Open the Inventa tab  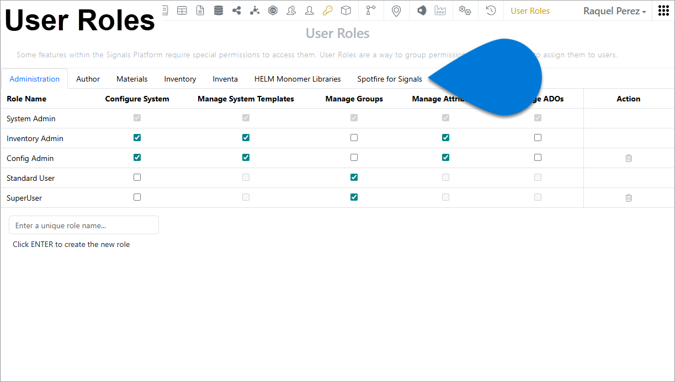[x=225, y=79]
